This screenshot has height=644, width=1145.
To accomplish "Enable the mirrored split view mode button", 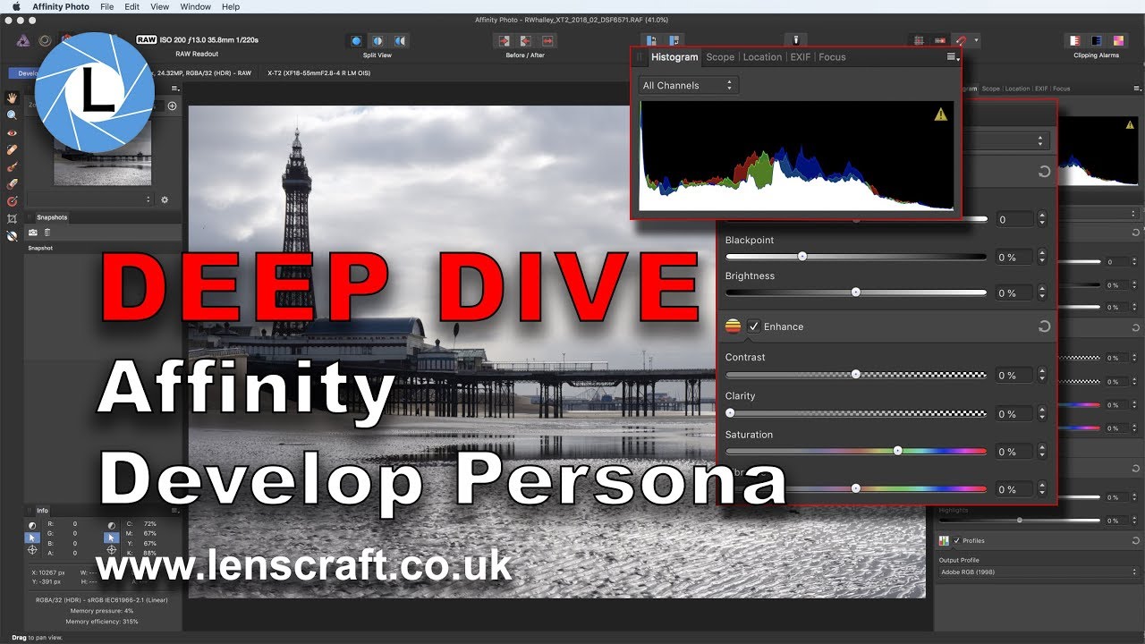I will pos(400,40).
